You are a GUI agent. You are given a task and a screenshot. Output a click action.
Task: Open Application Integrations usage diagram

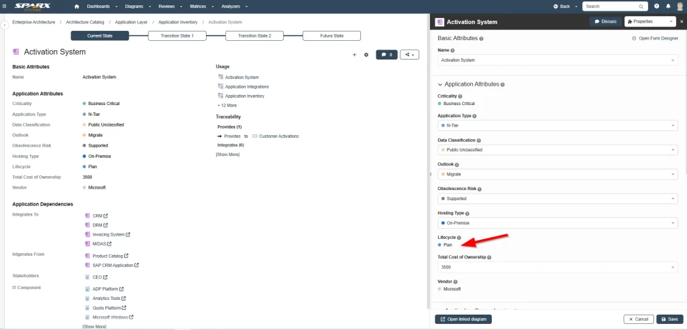tap(247, 86)
